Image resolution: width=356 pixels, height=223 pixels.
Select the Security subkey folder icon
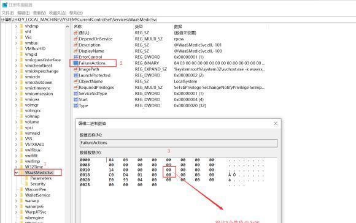(27, 184)
